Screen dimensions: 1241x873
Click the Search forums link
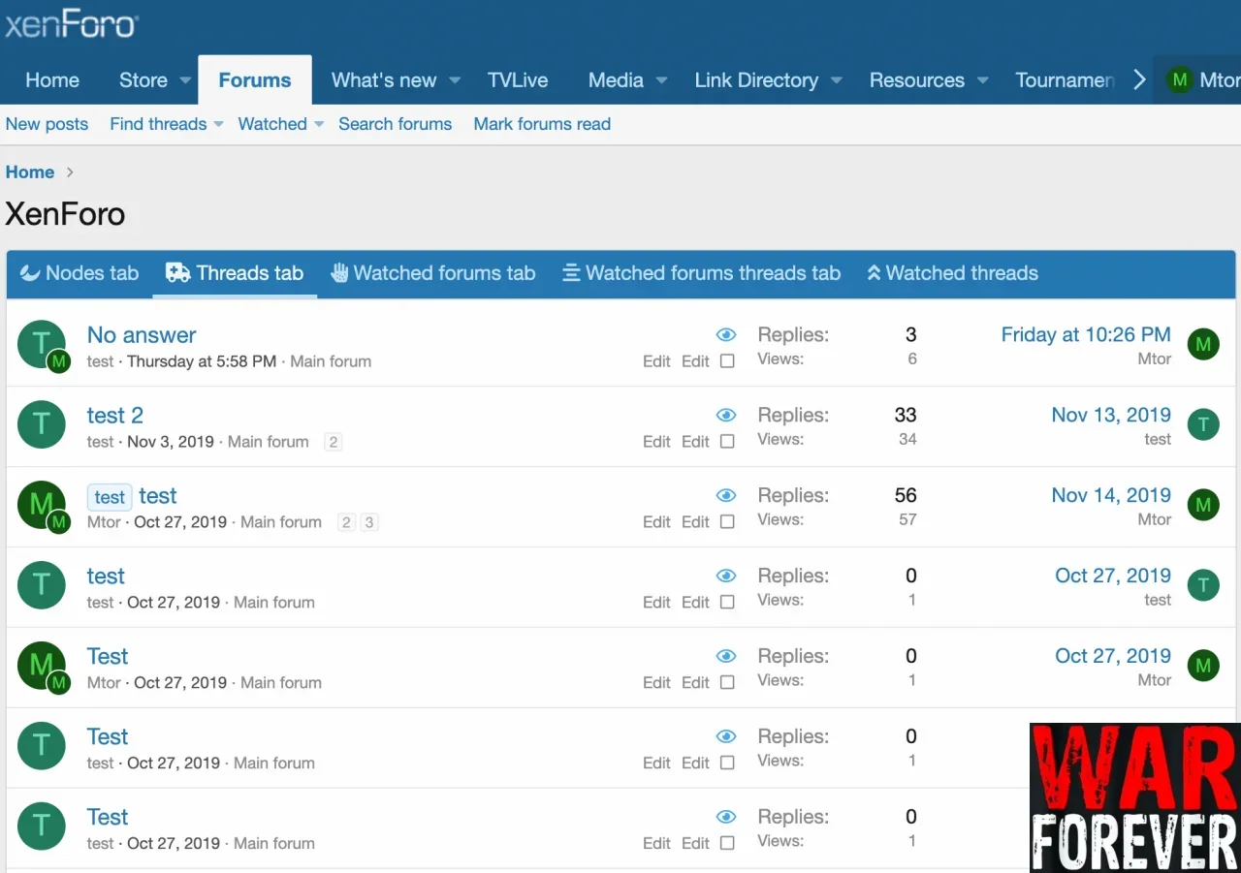click(x=395, y=124)
